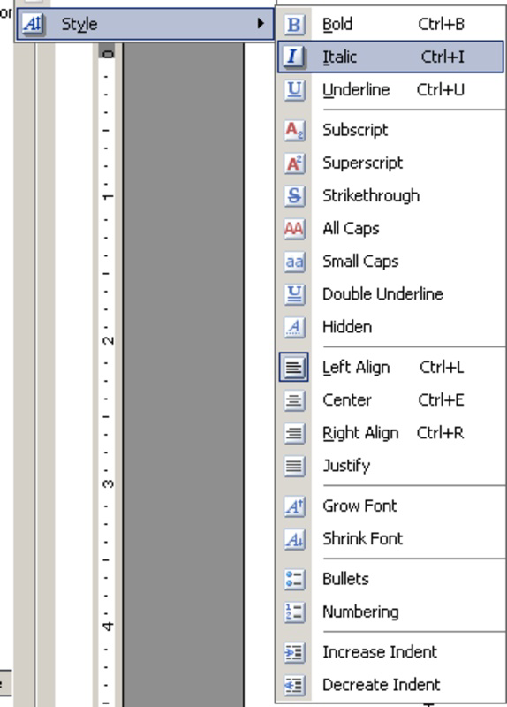Click the Grow Font entry
This screenshot has height=707, width=507.
[x=390, y=506]
